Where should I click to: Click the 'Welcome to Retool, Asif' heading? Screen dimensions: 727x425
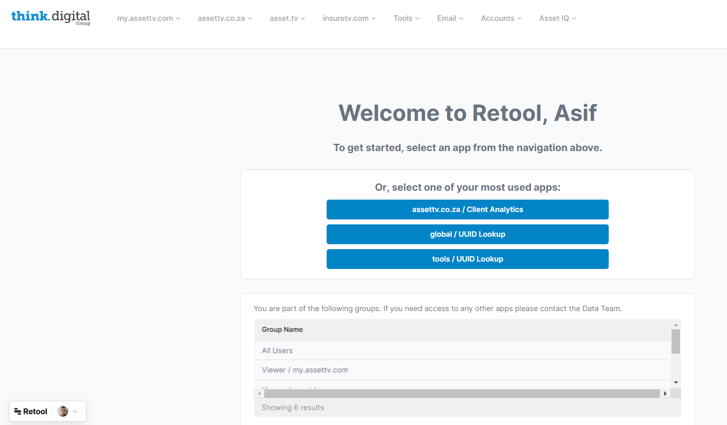tap(467, 113)
